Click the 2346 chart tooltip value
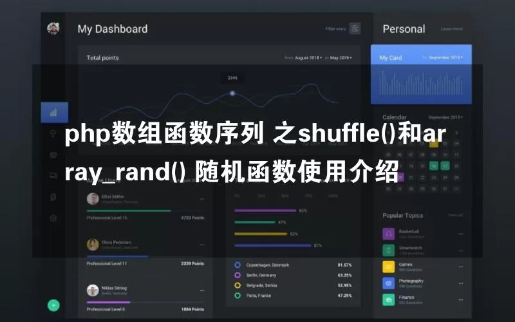 (x=232, y=78)
